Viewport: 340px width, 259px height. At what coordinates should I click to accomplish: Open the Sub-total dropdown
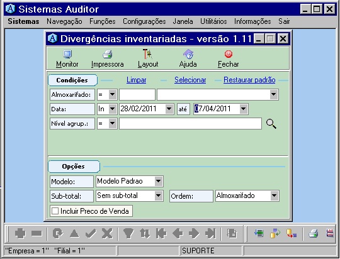pos(159,196)
